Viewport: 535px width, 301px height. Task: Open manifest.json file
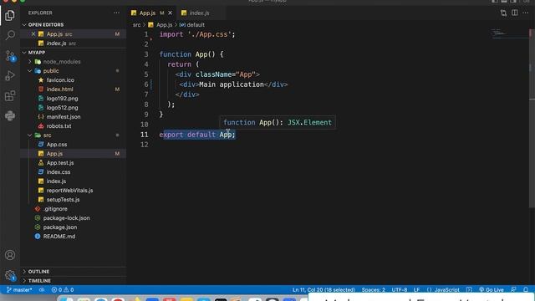[x=64, y=117]
